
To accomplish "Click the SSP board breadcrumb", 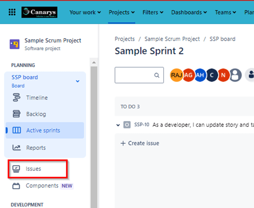I will point(222,39).
